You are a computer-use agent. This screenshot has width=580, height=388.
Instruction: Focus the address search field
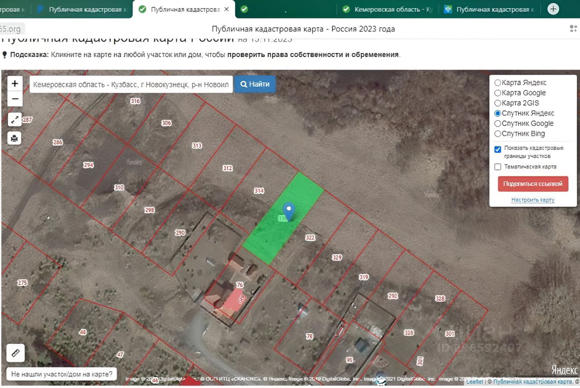click(131, 84)
